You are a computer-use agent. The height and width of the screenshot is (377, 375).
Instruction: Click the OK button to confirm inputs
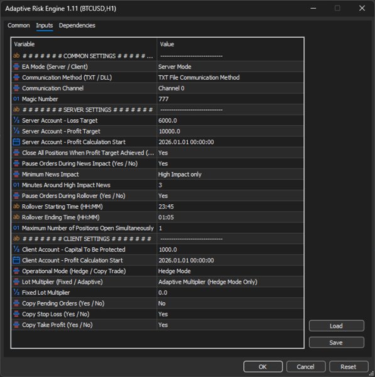263,367
